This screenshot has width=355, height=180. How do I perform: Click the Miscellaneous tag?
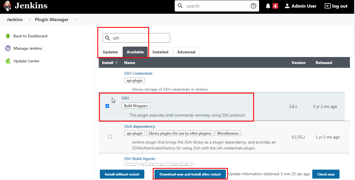click(x=228, y=133)
